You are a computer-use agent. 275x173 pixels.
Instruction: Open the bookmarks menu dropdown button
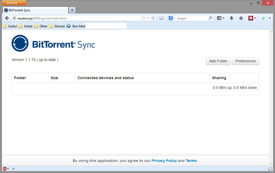click(x=221, y=18)
